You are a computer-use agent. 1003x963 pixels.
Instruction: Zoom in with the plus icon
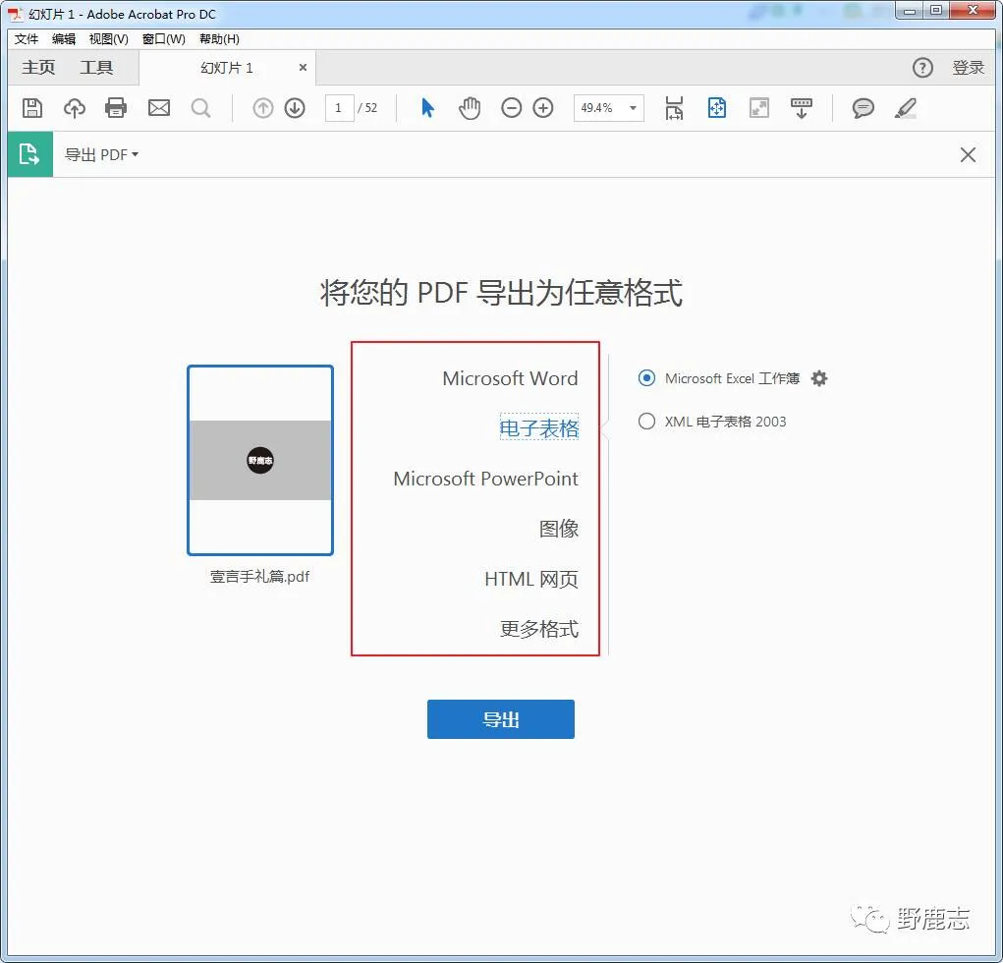click(543, 108)
